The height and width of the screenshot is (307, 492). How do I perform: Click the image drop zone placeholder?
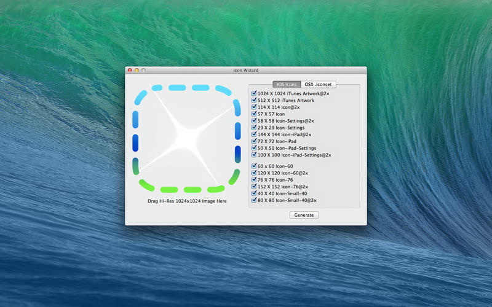186,138
